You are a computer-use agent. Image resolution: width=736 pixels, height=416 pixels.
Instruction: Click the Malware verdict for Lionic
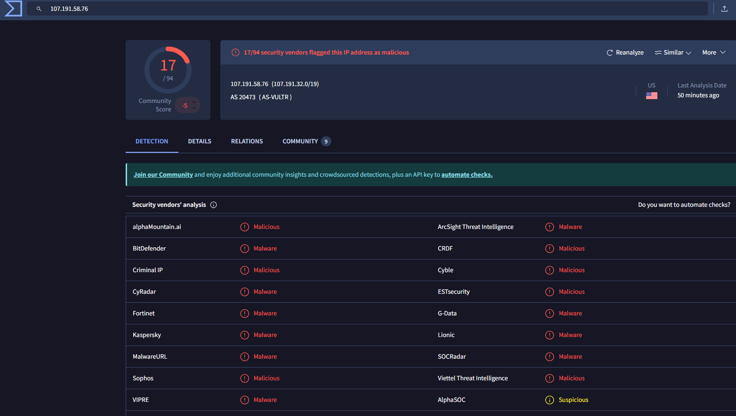[x=570, y=335]
